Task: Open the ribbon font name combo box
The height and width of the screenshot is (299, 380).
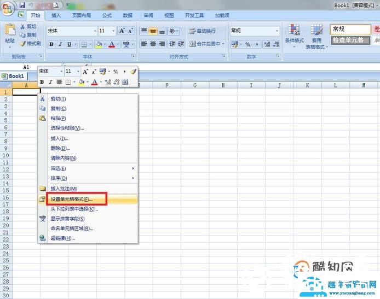Action: pos(72,31)
